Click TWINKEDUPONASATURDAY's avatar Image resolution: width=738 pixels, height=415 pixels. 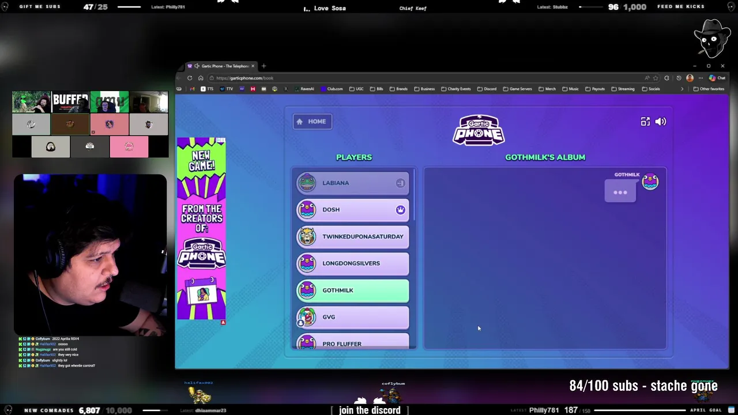pyautogui.click(x=307, y=236)
